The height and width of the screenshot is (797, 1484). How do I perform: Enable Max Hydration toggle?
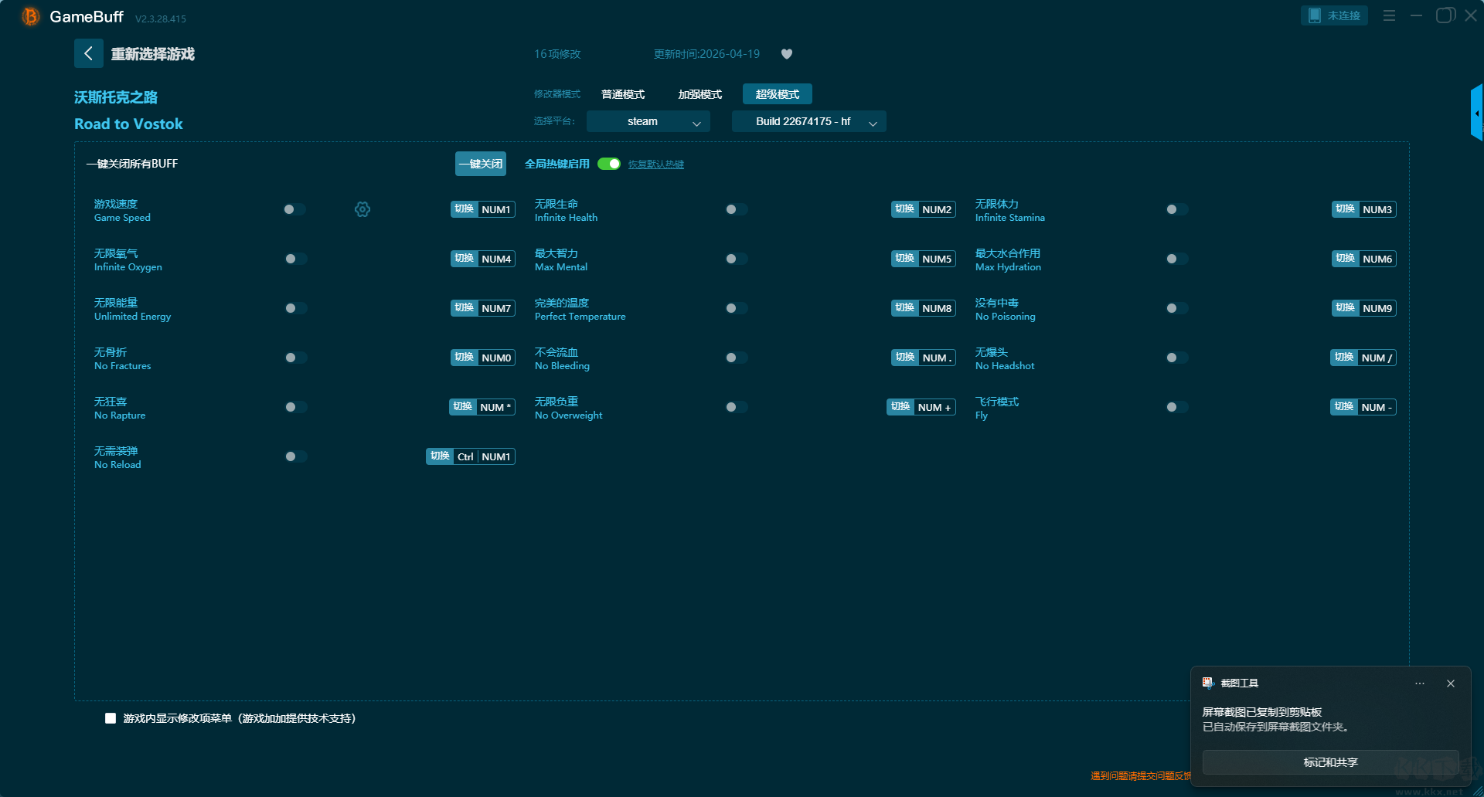[1177, 259]
